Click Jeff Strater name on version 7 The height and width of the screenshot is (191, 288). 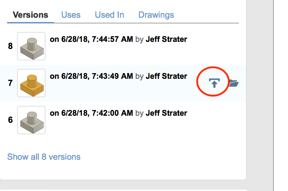(166, 76)
